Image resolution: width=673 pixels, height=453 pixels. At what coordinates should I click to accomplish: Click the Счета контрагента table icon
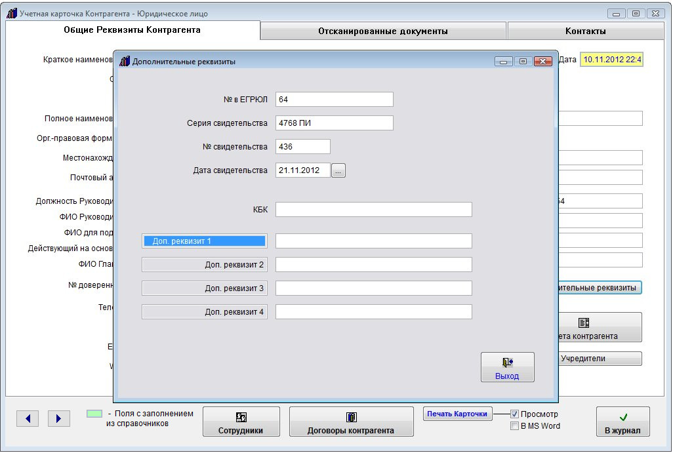pos(584,323)
